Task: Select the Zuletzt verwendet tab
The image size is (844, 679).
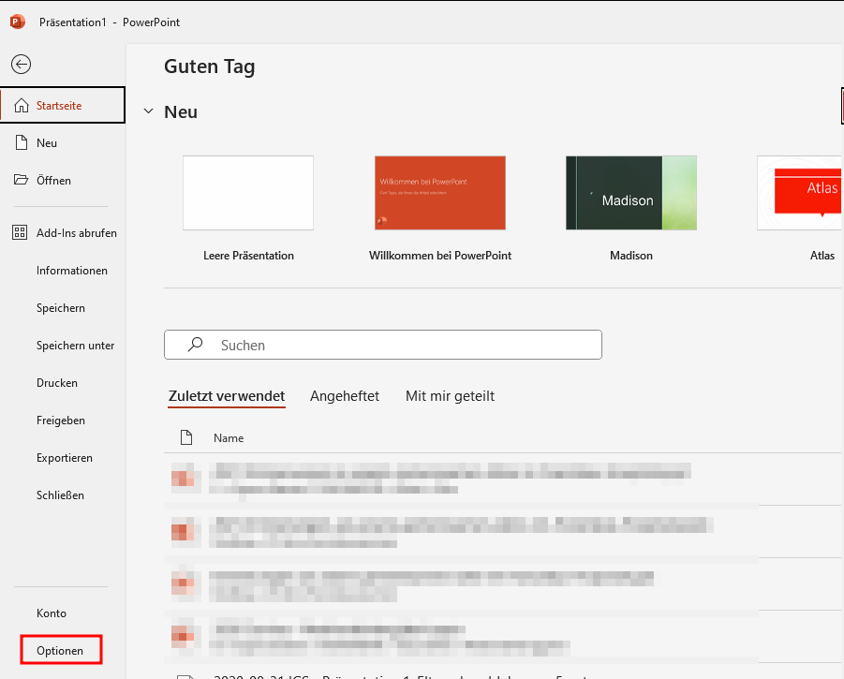Action: [227, 396]
